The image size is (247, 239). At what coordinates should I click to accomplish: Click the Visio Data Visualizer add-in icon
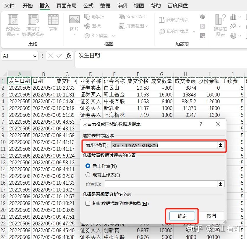[x=203, y=17]
